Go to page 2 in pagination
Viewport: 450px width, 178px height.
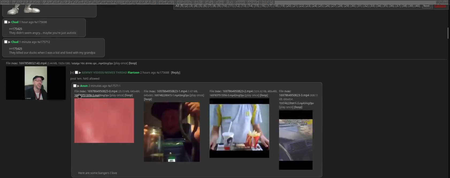point(186,6)
